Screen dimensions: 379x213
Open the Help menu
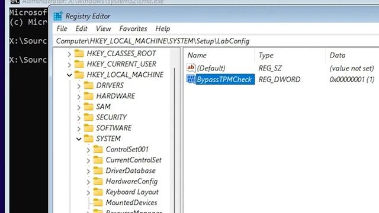[x=163, y=29]
